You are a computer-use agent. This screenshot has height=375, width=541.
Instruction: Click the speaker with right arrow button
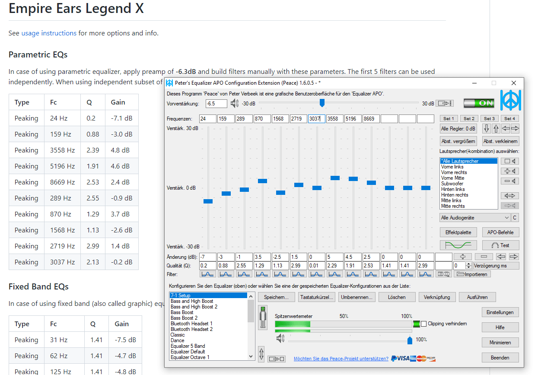click(510, 196)
